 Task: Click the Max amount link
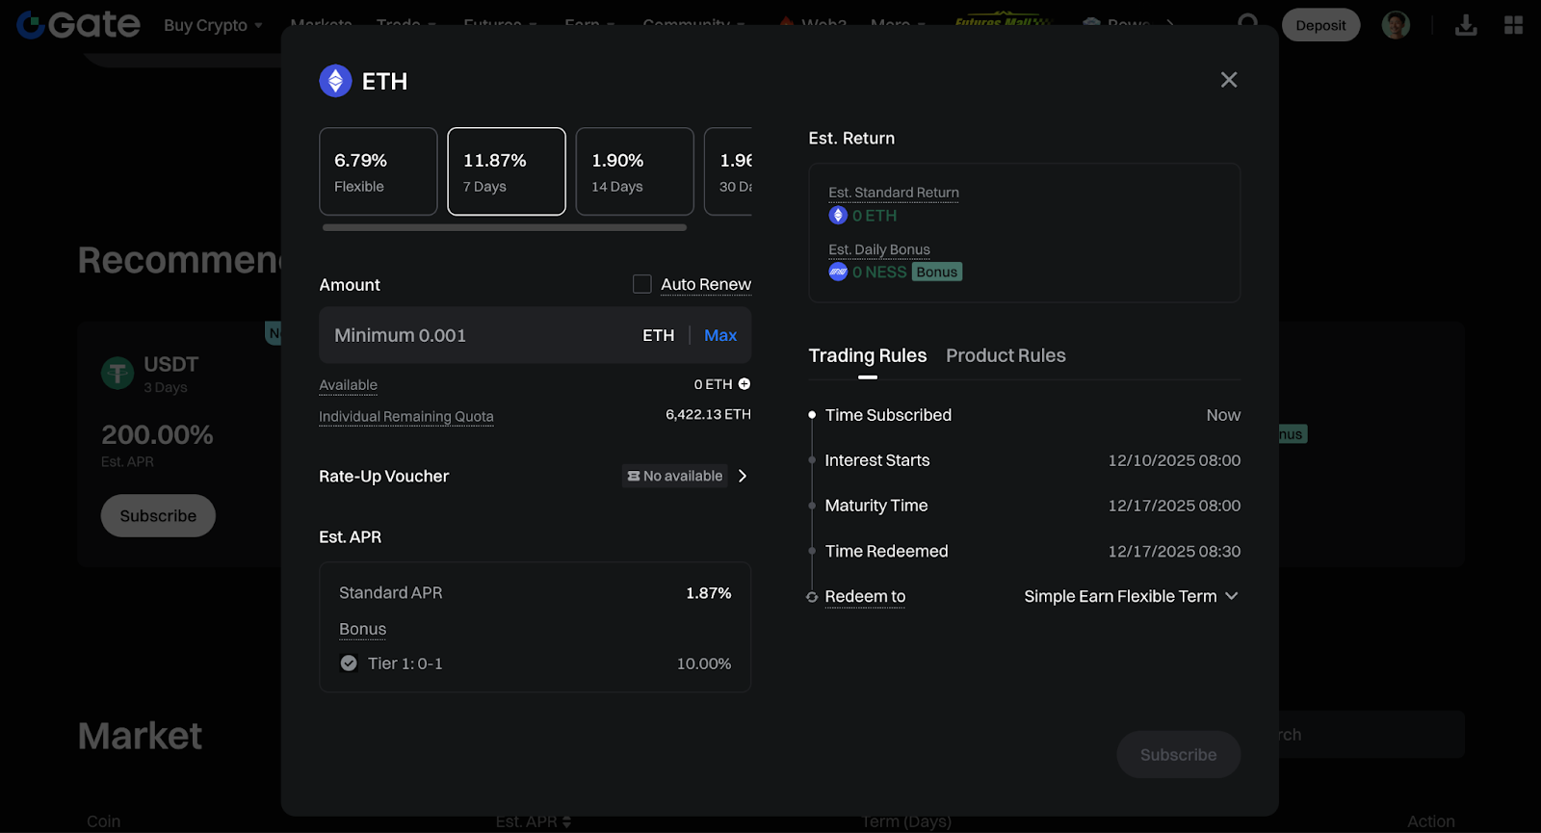(720, 335)
